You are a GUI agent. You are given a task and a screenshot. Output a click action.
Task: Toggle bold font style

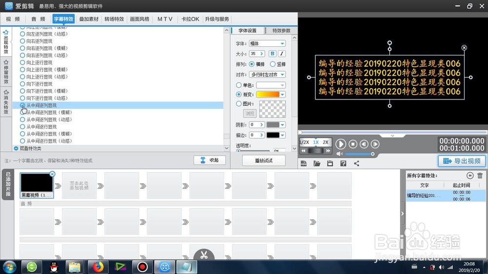point(272,54)
